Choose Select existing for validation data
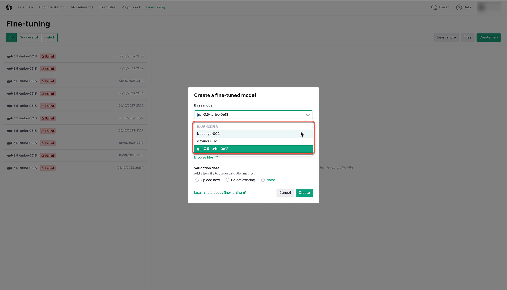 (x=227, y=180)
